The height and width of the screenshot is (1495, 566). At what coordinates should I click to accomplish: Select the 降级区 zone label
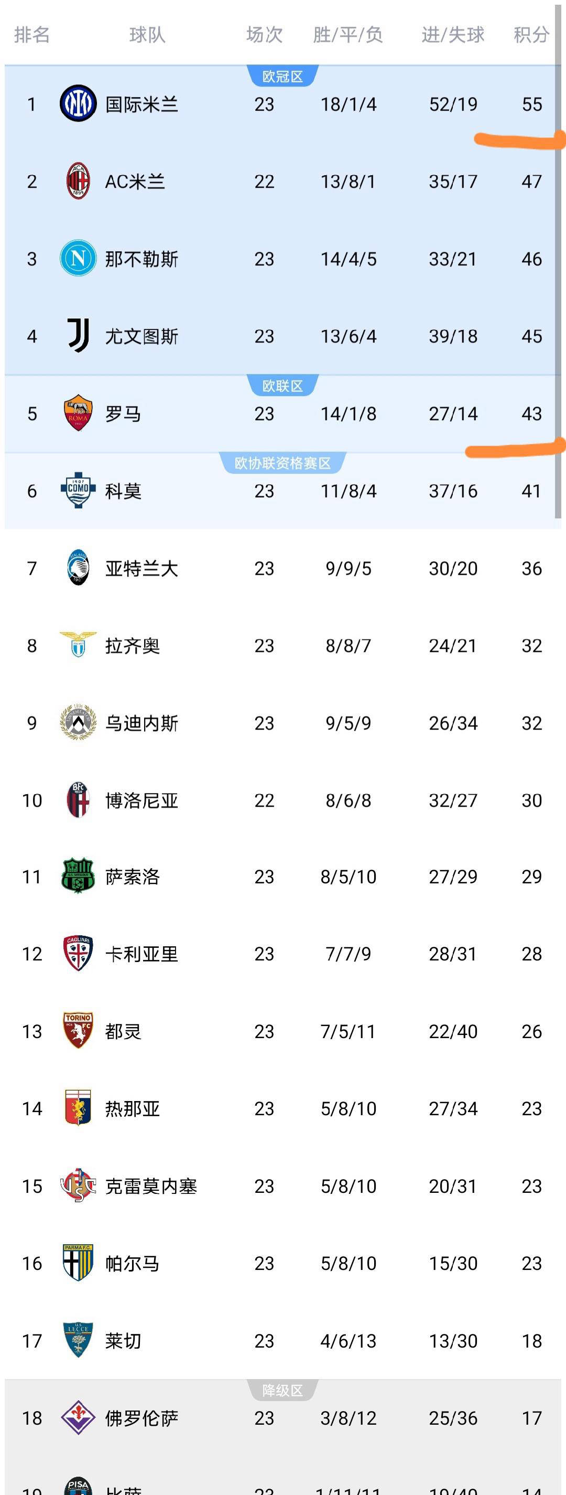(x=282, y=1391)
